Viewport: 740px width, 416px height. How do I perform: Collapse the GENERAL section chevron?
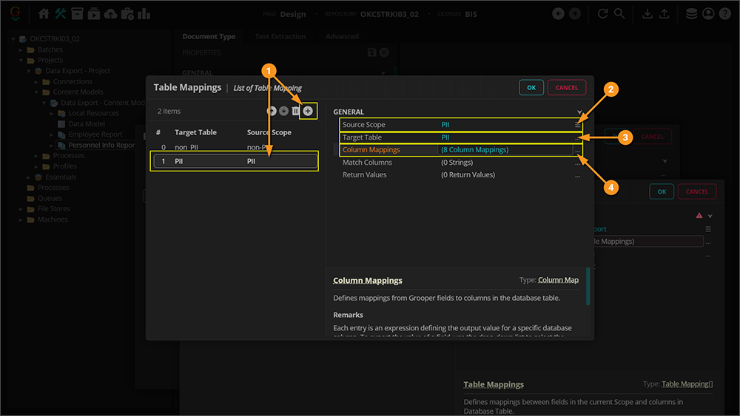(x=579, y=112)
